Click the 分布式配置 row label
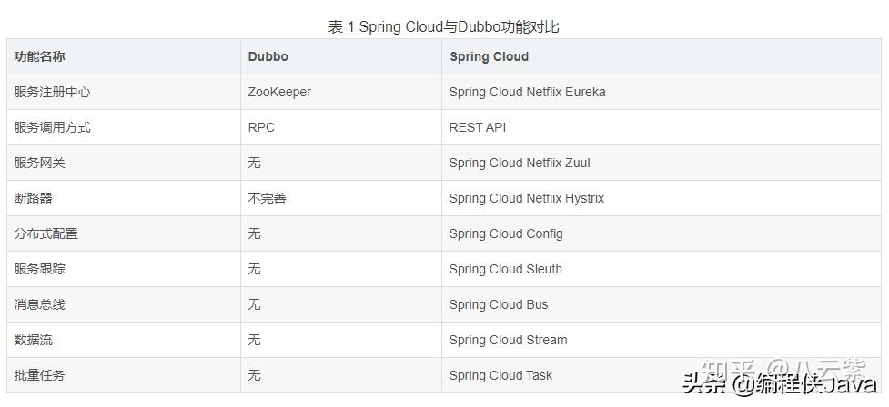Image resolution: width=889 pixels, height=407 pixels. (x=45, y=233)
